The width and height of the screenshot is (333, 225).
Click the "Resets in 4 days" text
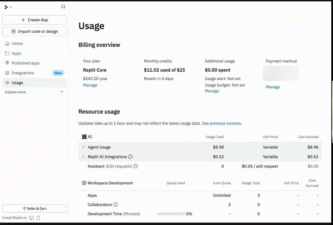[159, 79]
